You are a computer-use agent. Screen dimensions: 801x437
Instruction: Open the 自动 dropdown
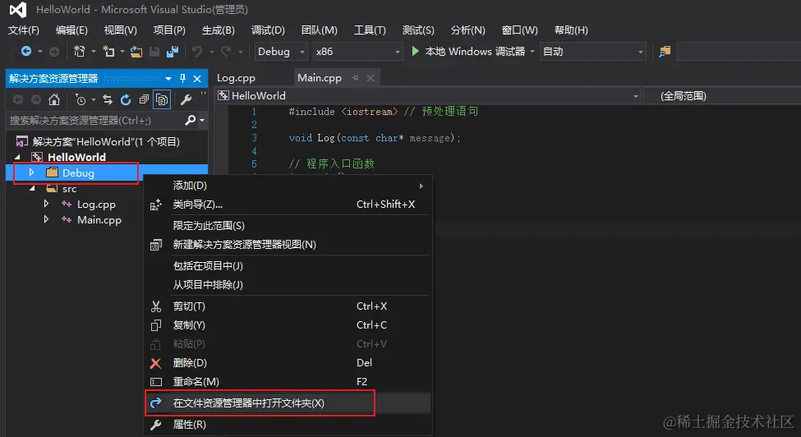[x=592, y=52]
